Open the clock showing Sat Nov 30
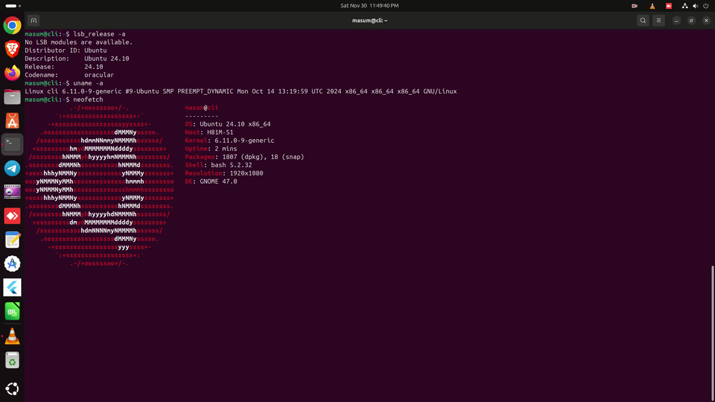715x402 pixels. [x=370, y=6]
